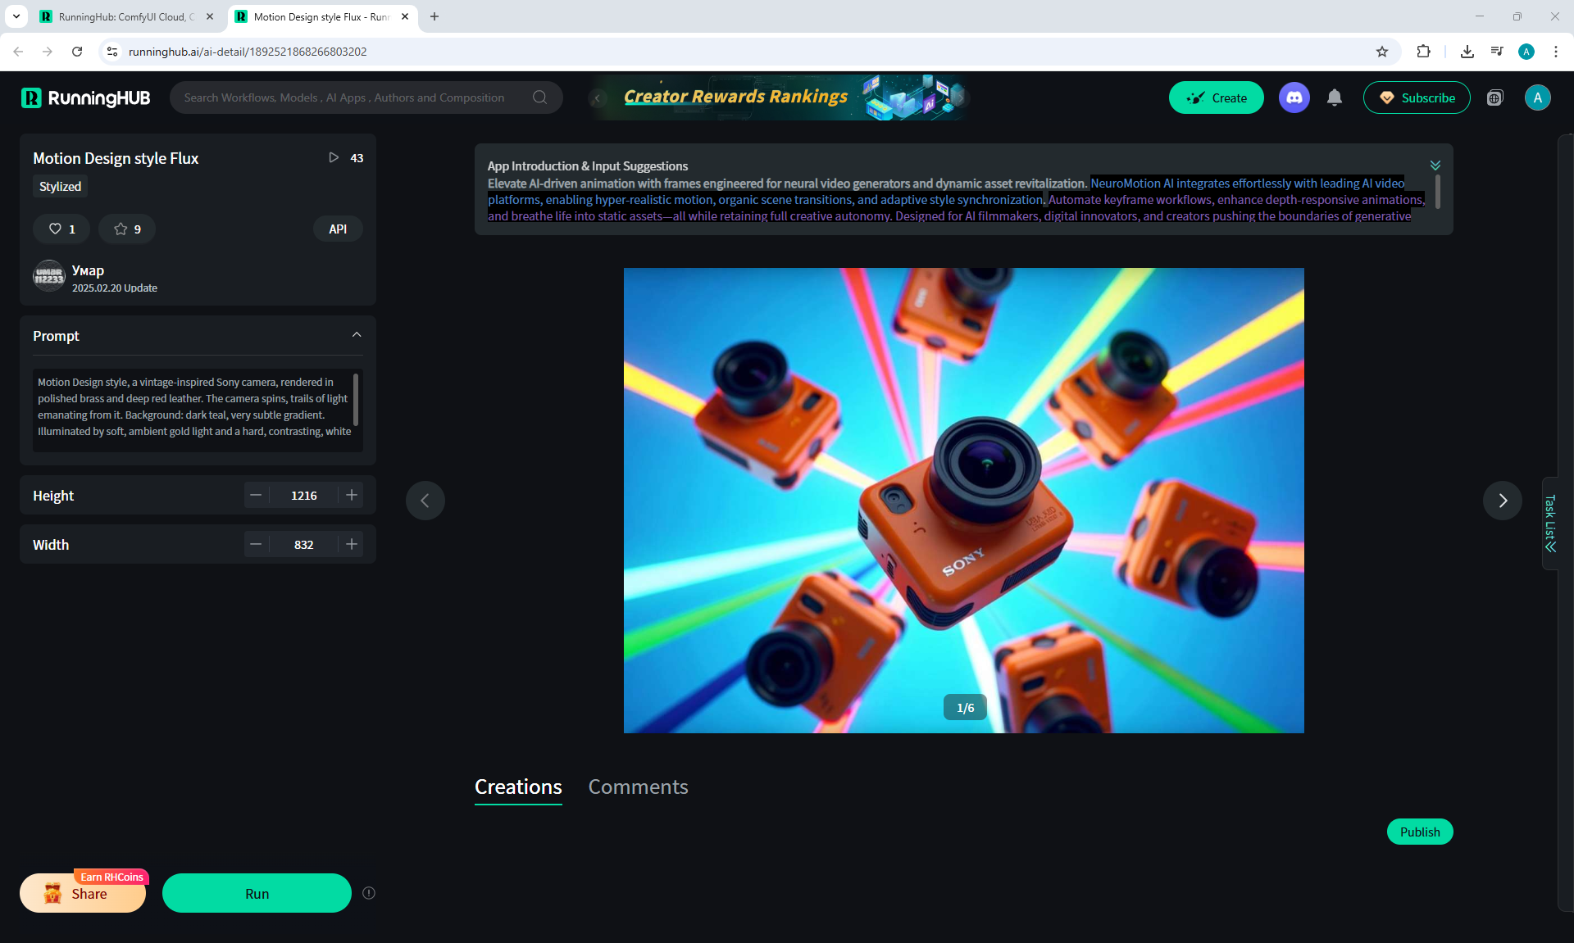Toggle the star favorite button
Image resolution: width=1574 pixels, height=943 pixels.
click(127, 229)
